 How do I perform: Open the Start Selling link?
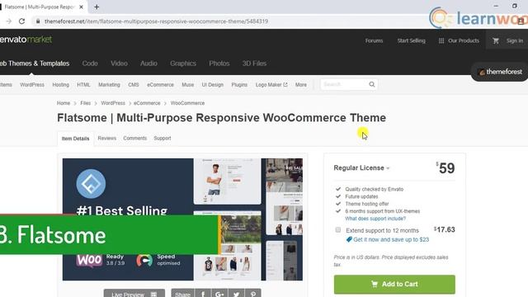pyautogui.click(x=411, y=40)
